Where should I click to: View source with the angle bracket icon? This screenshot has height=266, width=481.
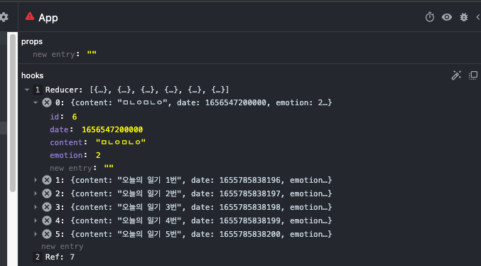click(478, 17)
